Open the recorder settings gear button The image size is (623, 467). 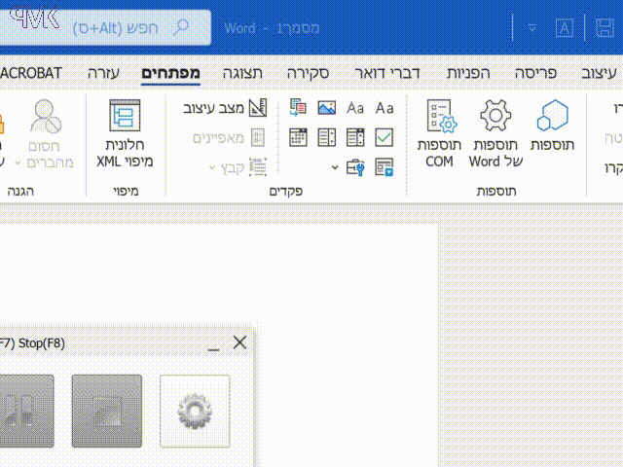coord(195,411)
